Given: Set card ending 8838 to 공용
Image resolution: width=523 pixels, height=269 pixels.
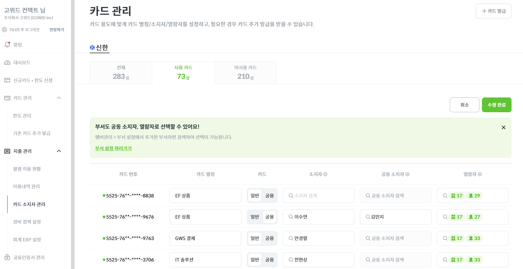Looking at the screenshot, I should (269, 196).
